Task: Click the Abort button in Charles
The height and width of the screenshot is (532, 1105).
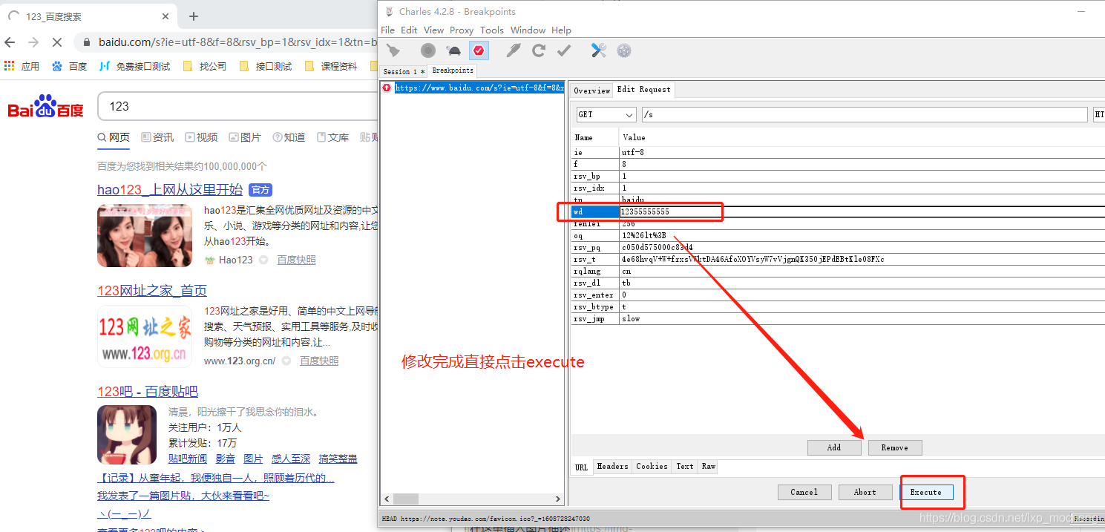Action: [x=865, y=492]
